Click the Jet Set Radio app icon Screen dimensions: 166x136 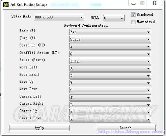(x=6, y=5)
